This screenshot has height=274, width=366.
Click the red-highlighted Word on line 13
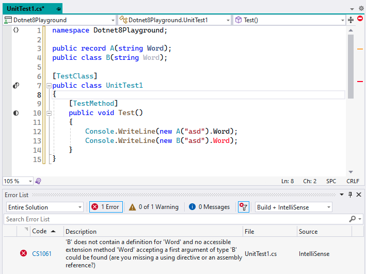(221, 140)
